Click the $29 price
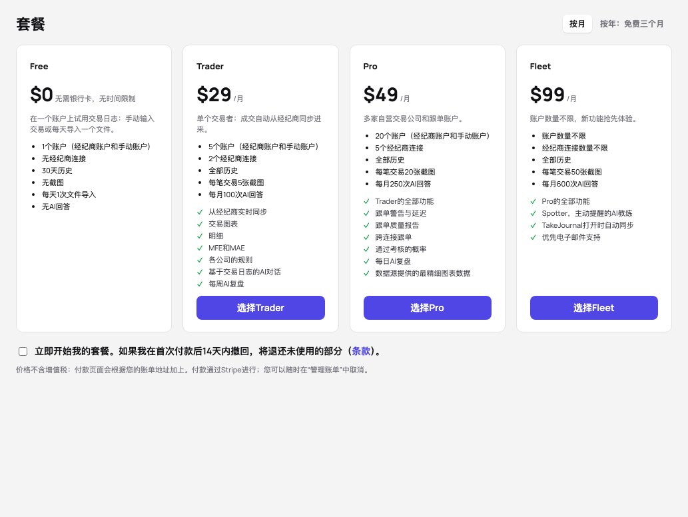This screenshot has width=688, height=517. pyautogui.click(x=214, y=95)
